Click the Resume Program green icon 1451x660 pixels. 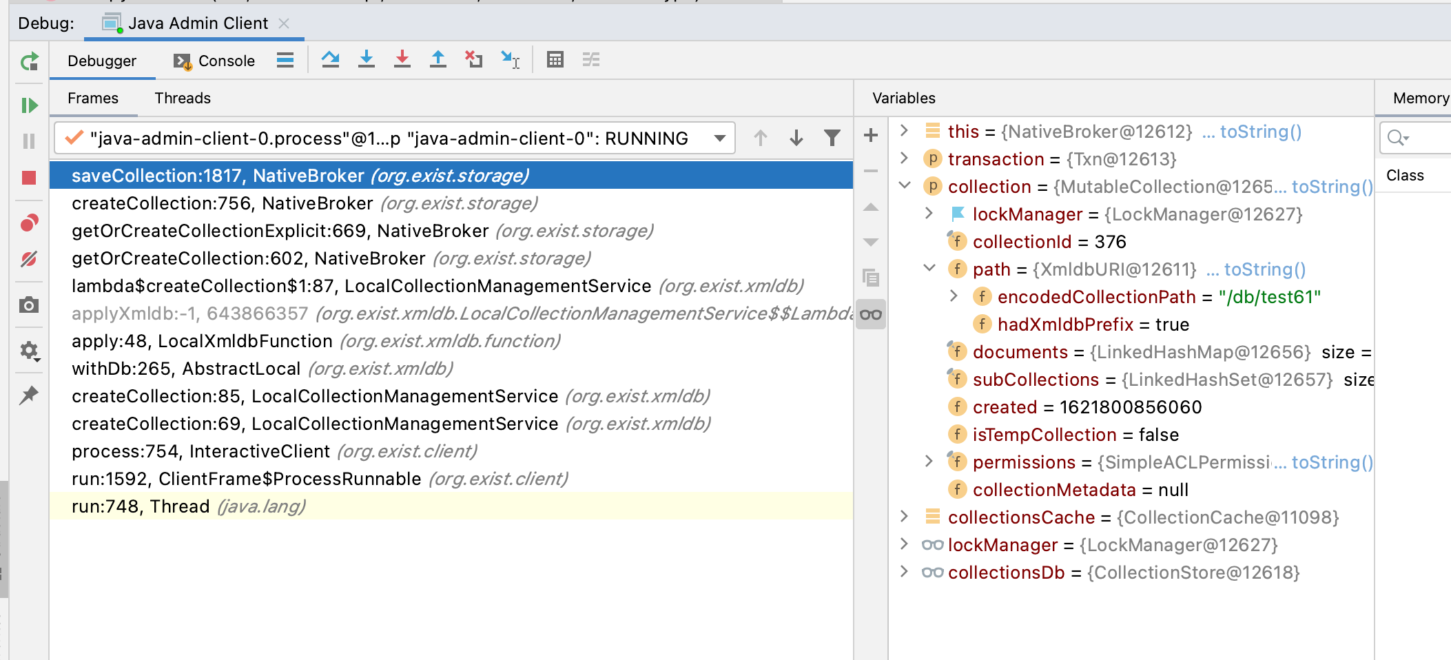[x=29, y=105]
